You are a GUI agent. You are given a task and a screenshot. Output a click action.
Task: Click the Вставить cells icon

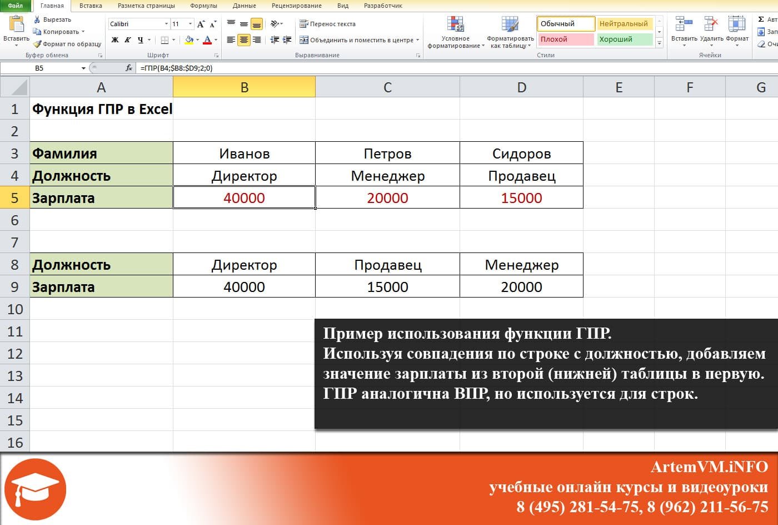pos(684,24)
